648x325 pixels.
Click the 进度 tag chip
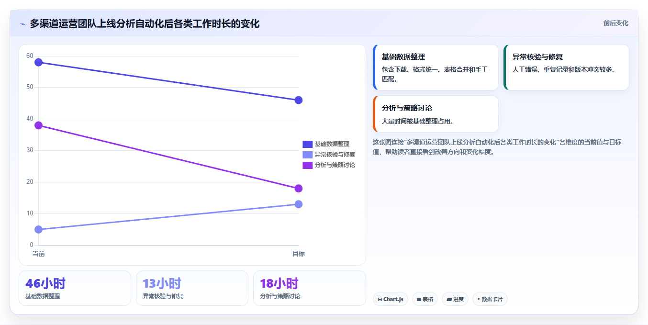point(455,299)
